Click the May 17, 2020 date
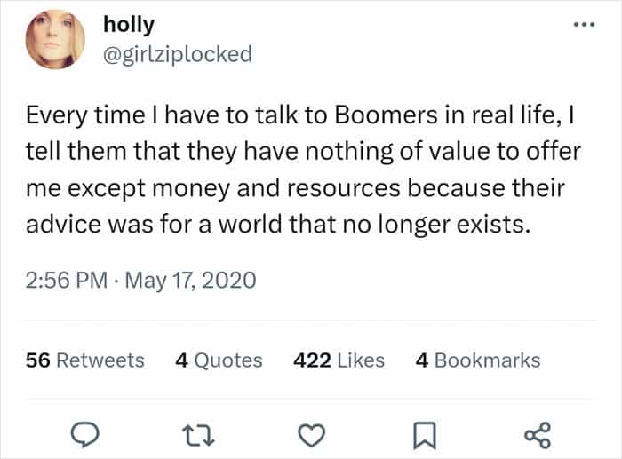This screenshot has height=459, width=622. coord(188,281)
